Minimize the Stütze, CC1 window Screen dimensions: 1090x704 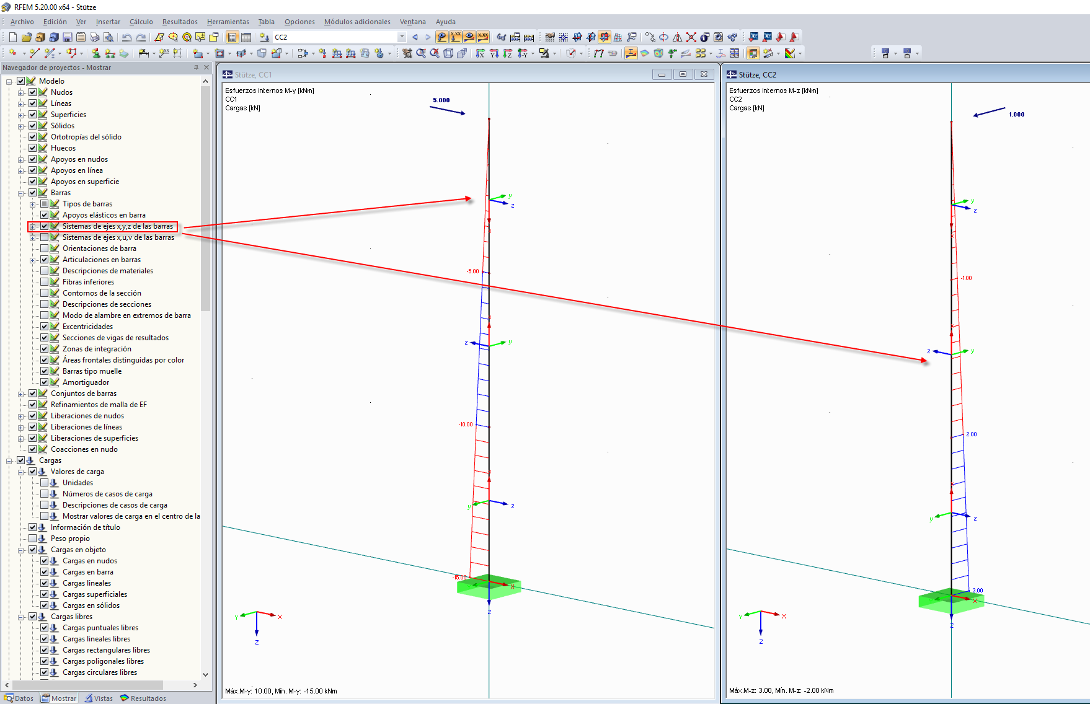coord(662,74)
